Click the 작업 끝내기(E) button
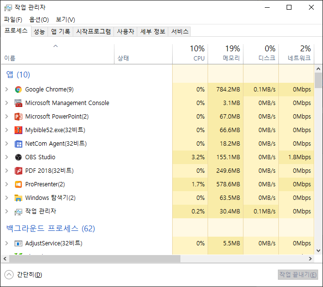 coord(298,275)
